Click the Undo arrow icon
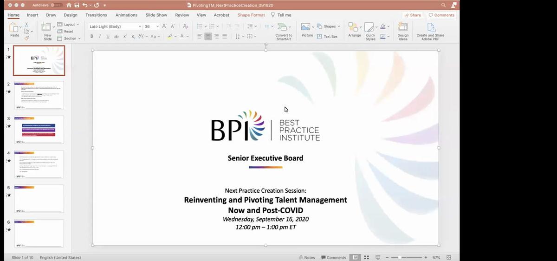Screen dimensions: 557x261 85,5
